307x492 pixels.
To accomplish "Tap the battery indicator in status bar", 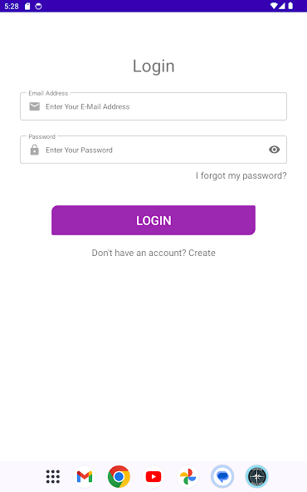I will [290, 6].
